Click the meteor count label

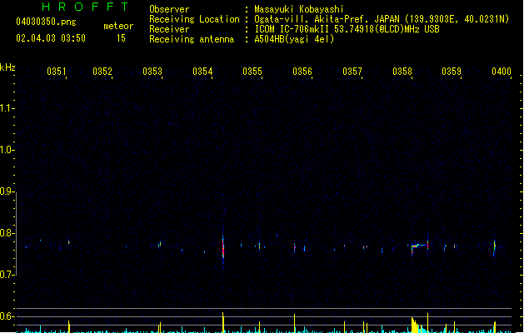click(118, 26)
